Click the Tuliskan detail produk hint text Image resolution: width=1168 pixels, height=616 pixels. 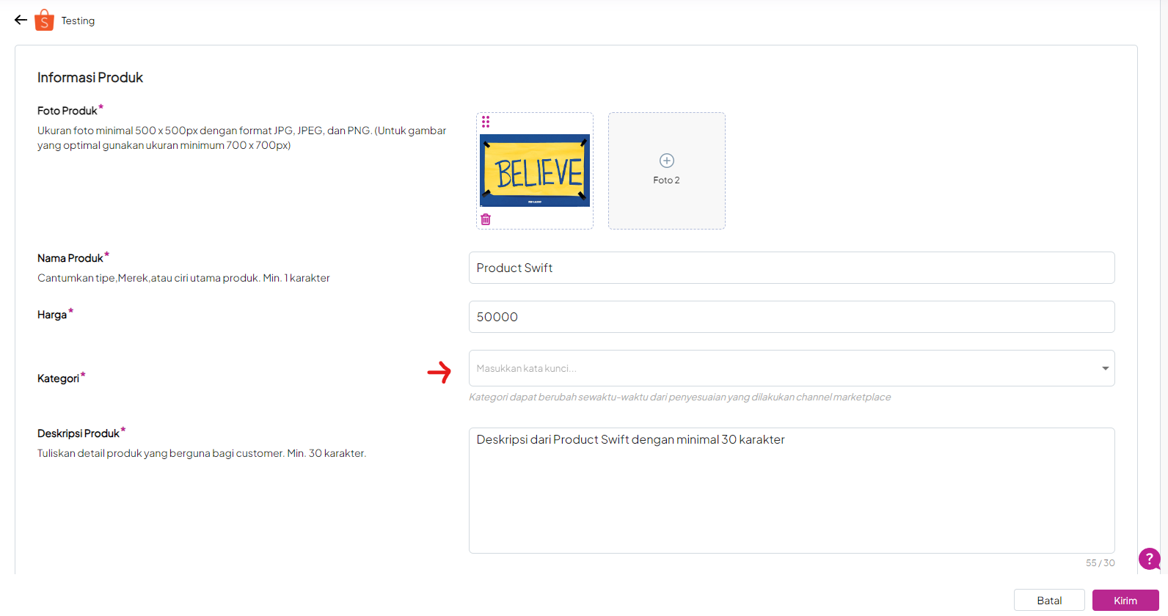(202, 453)
